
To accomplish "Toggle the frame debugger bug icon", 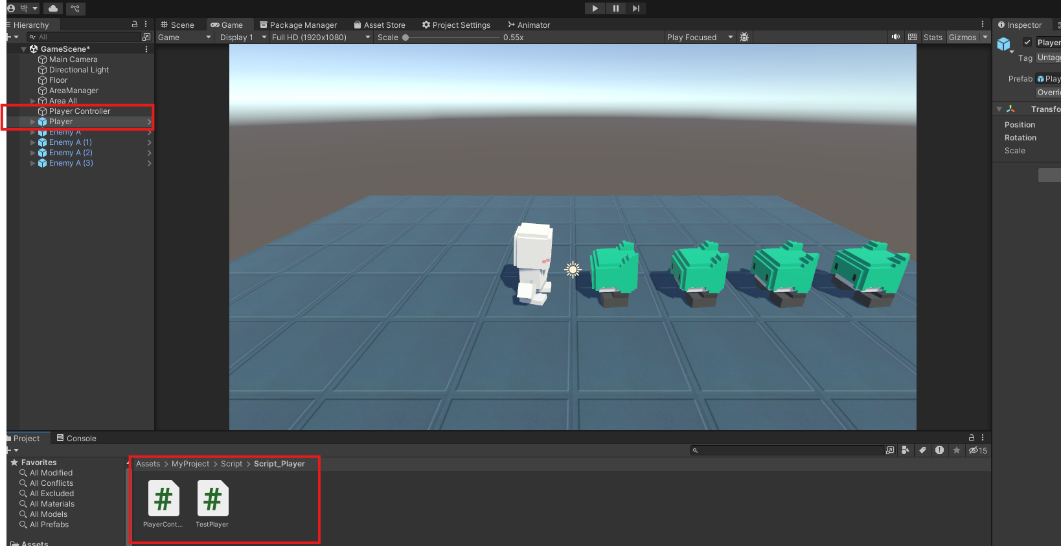I will 744,38.
